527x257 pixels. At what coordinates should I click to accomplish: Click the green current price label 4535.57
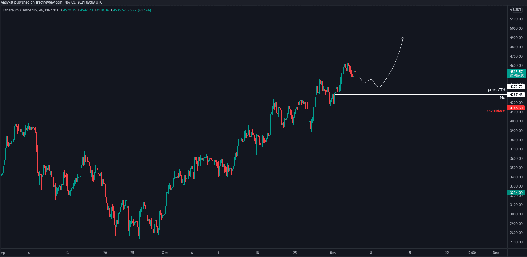pos(516,72)
